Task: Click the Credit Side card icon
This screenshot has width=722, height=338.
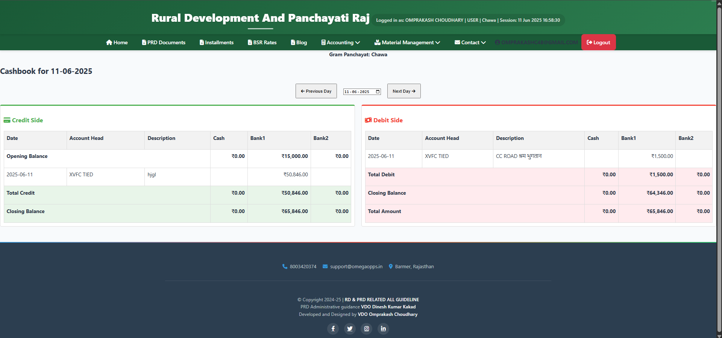Action: point(7,120)
